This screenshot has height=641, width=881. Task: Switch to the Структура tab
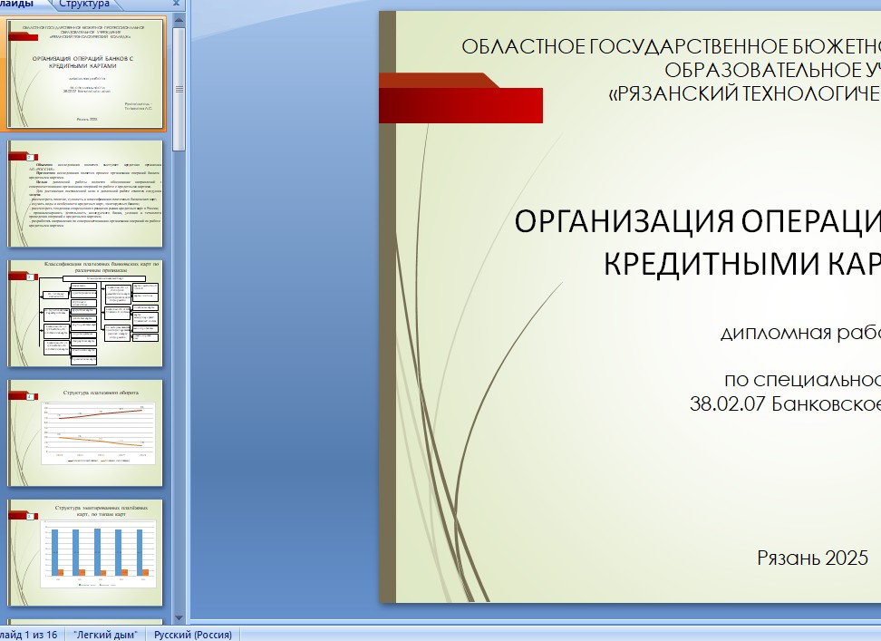[84, 4]
